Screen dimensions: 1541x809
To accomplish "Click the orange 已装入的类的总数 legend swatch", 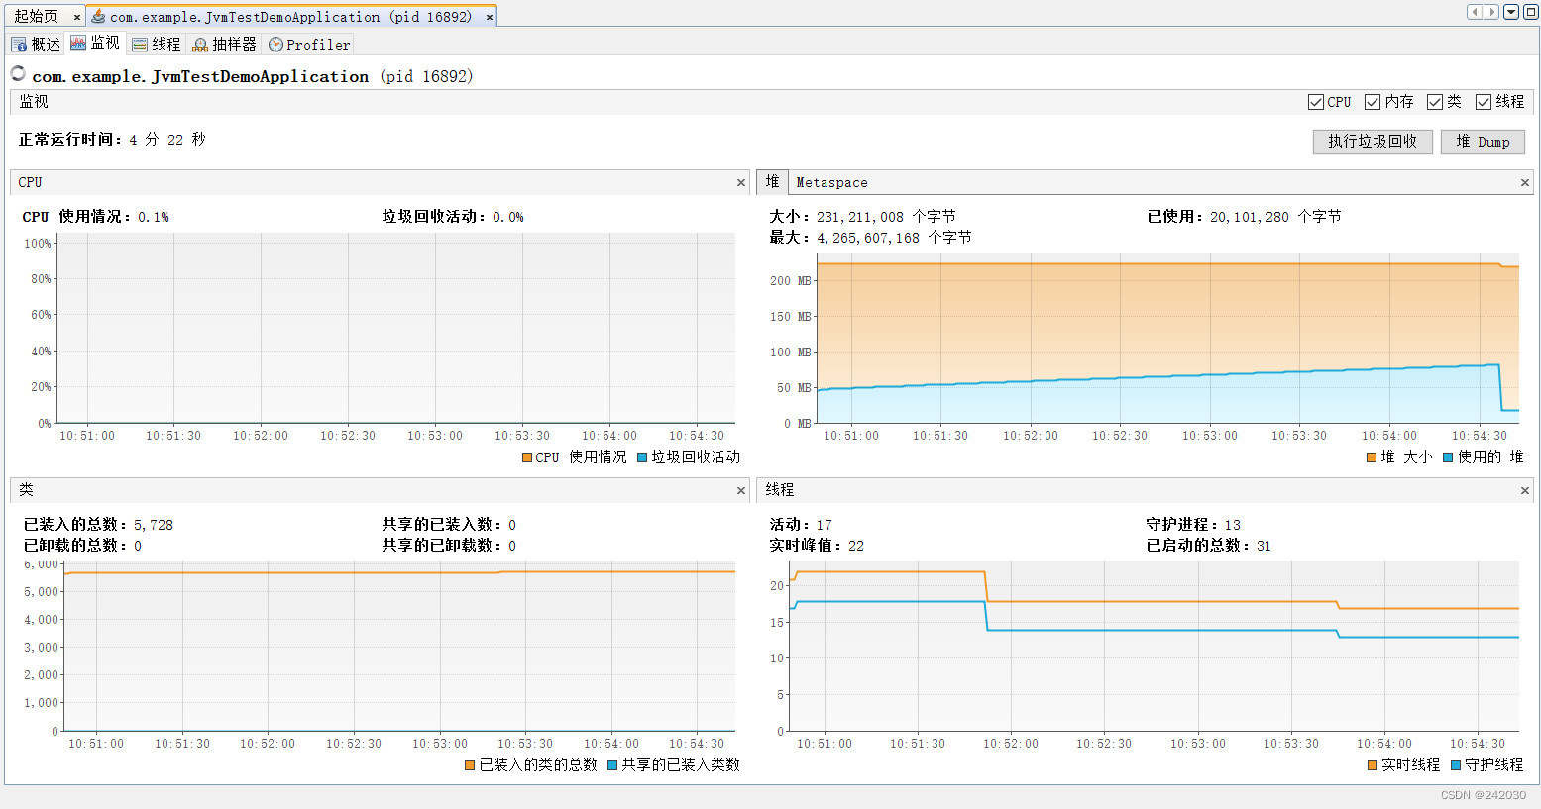I will pyautogui.click(x=470, y=765).
